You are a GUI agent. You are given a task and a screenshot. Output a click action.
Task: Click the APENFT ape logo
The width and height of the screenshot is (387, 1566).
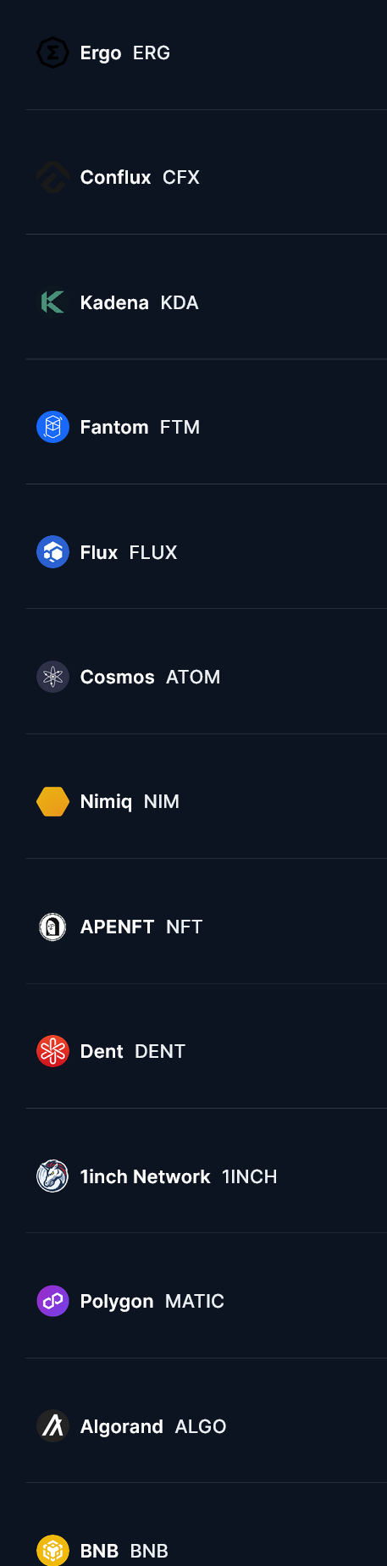tap(53, 927)
